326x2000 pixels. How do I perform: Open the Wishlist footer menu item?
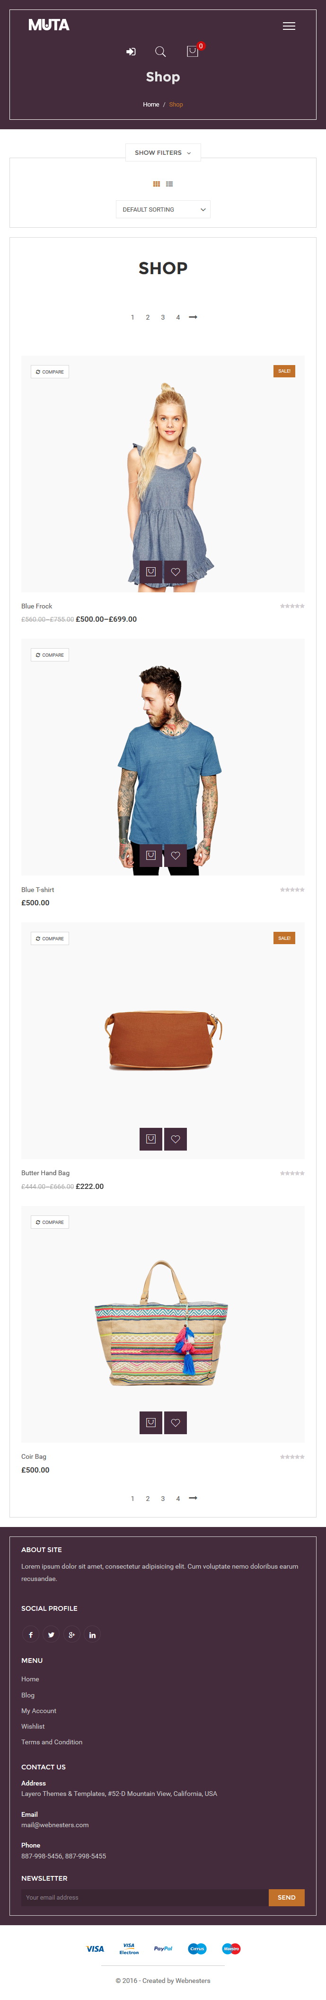coord(33,1726)
